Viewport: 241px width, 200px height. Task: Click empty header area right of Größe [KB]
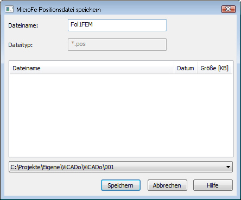(232, 68)
